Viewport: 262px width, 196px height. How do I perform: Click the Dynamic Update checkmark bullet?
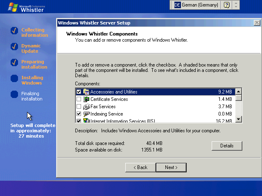(x=14, y=47)
